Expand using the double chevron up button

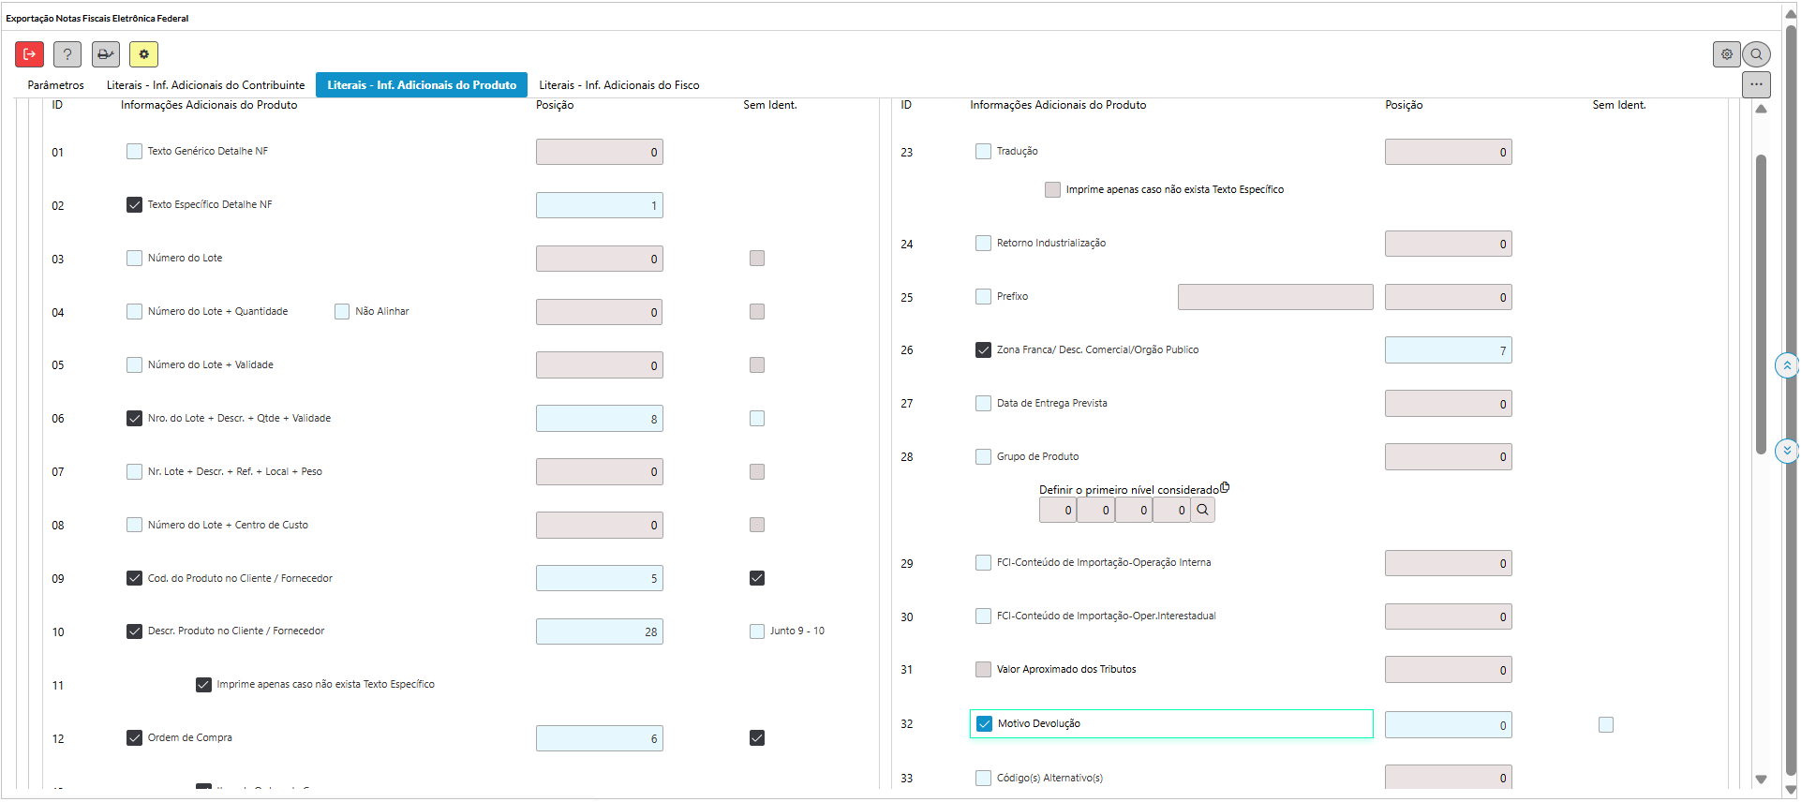[1786, 365]
